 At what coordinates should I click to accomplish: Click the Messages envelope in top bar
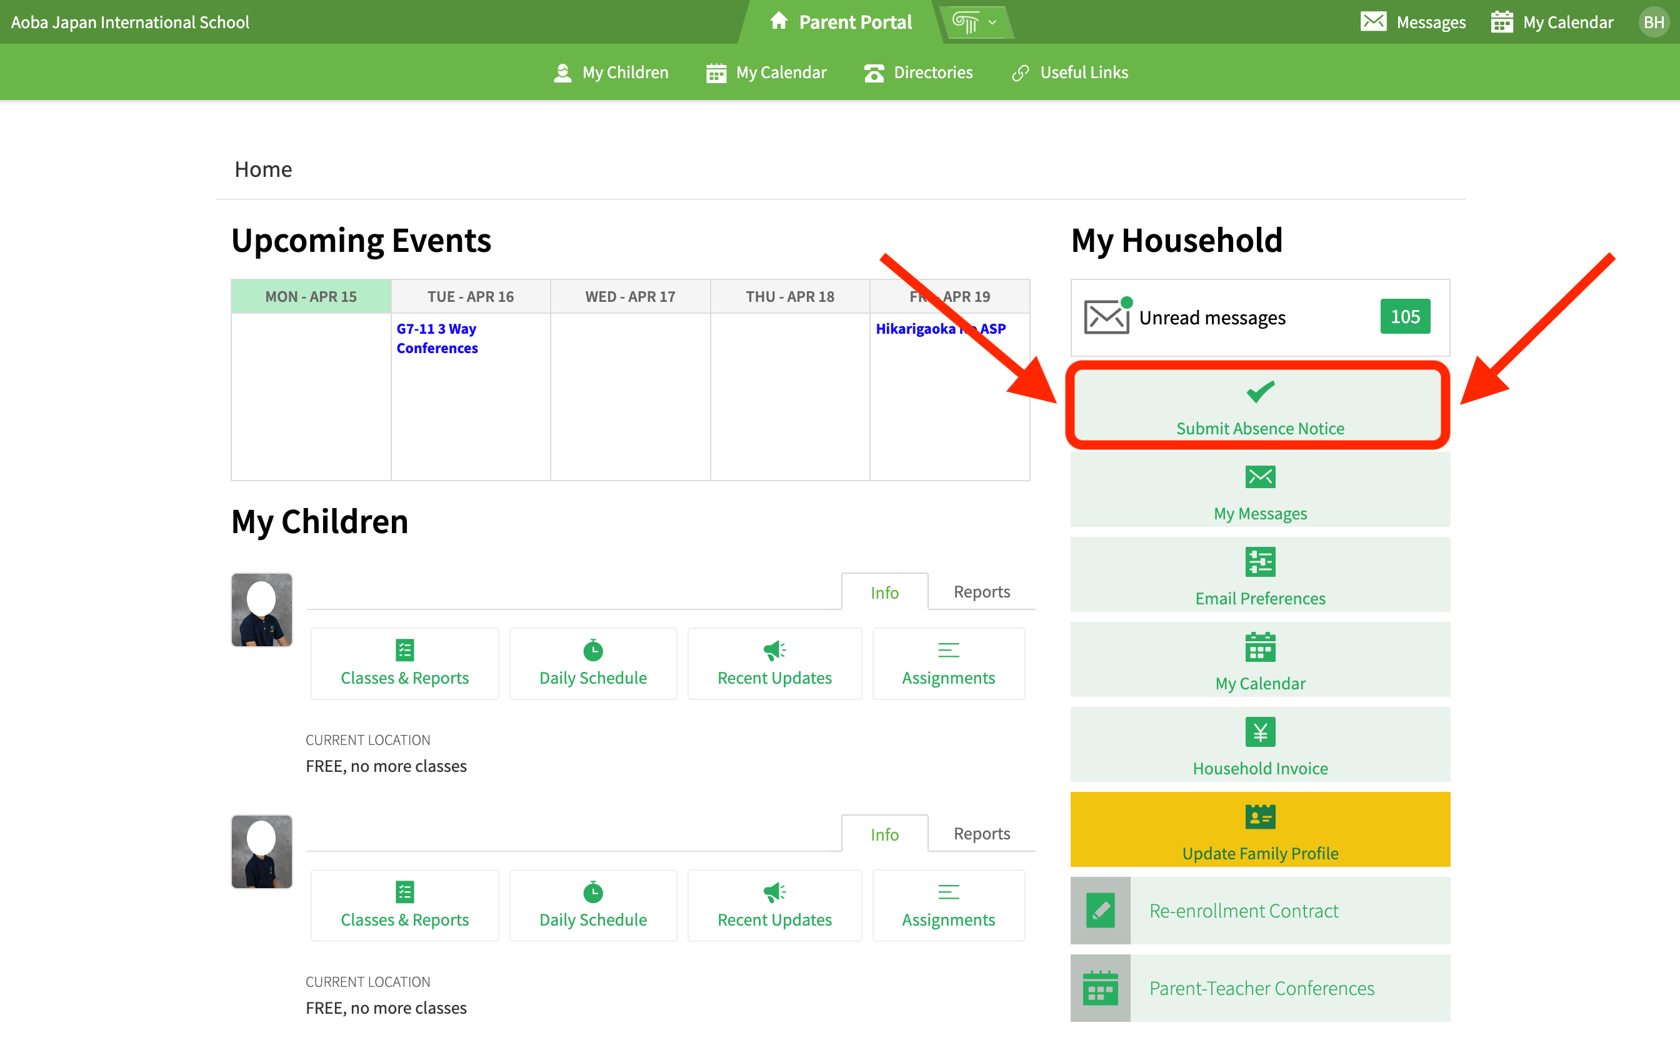click(x=1372, y=22)
